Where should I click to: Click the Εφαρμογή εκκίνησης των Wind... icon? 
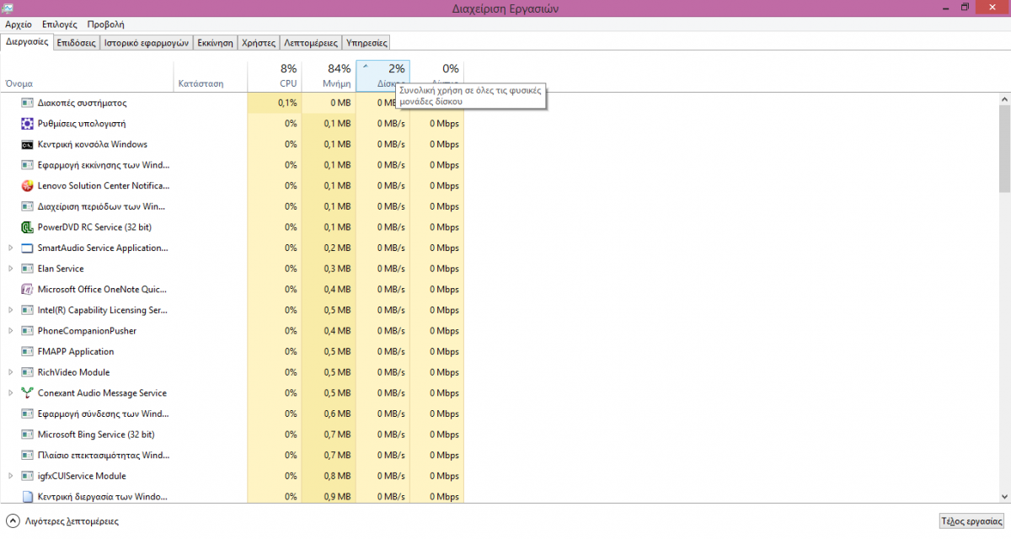(27, 165)
